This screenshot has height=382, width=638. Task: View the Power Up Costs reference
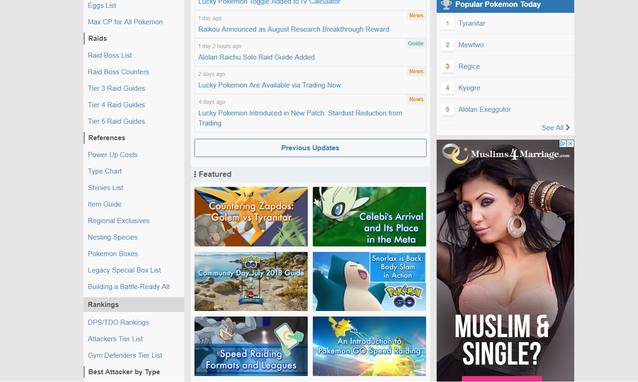click(113, 155)
